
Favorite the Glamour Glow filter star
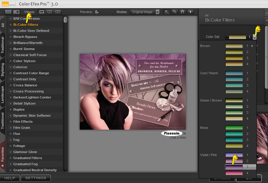point(11,152)
